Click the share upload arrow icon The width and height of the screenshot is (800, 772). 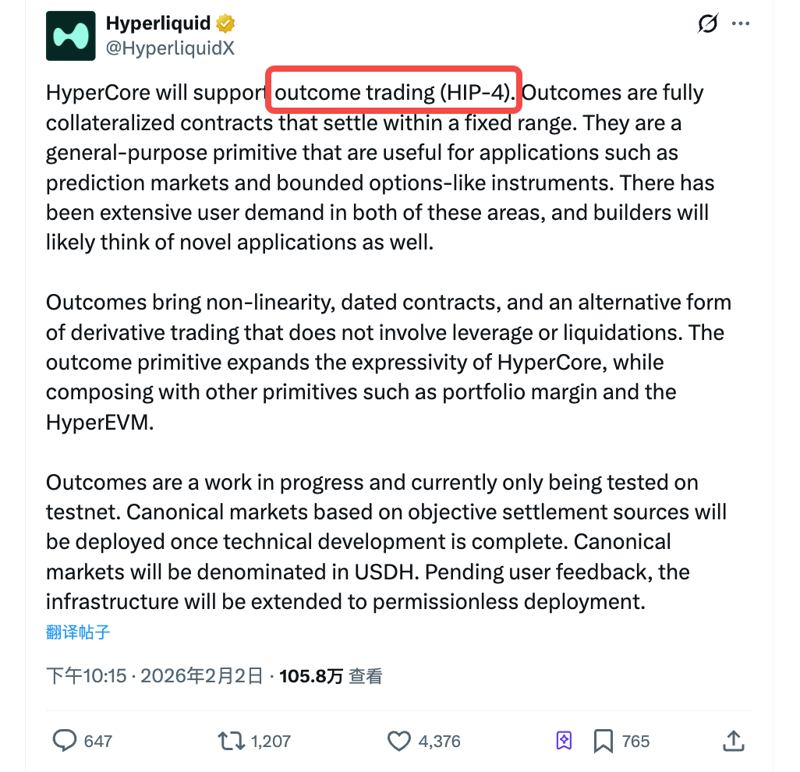[x=734, y=741]
